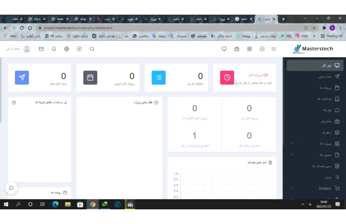Click the Masterstech logo

coord(313,49)
